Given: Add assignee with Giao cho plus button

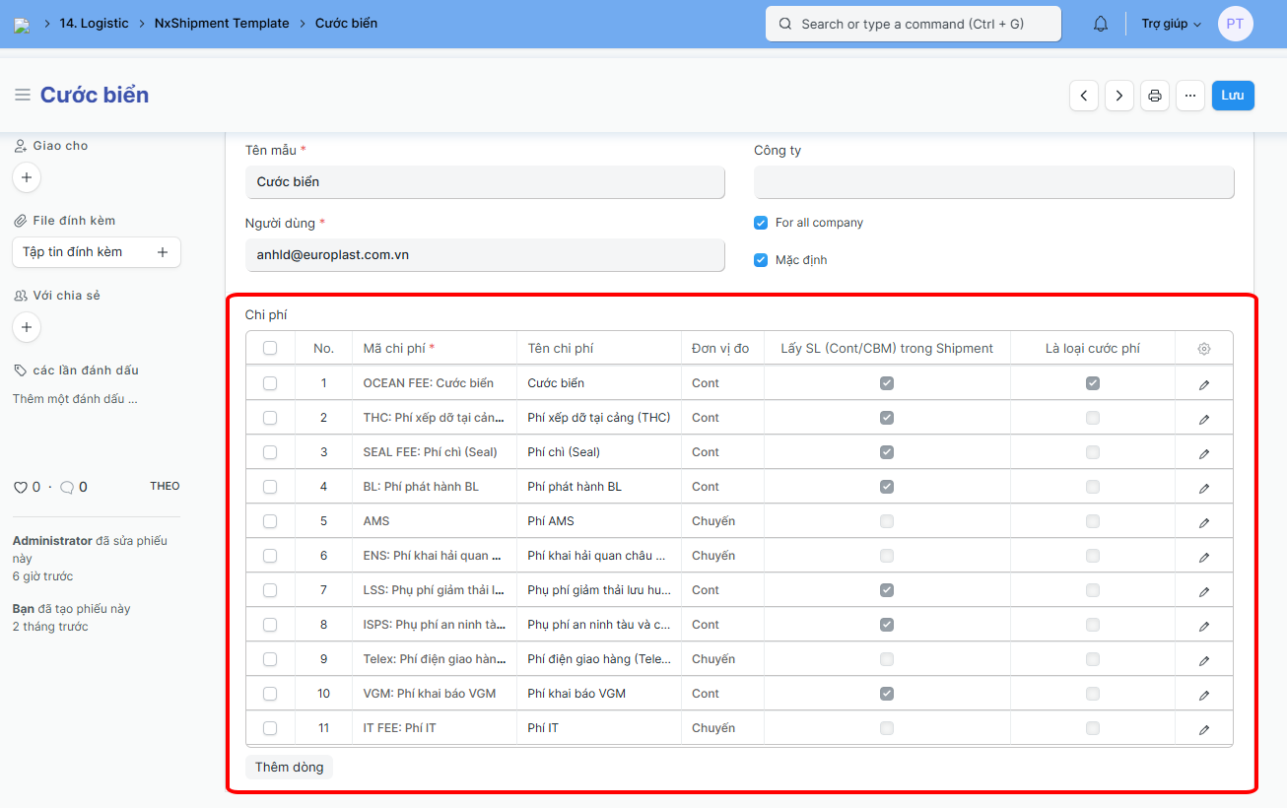Looking at the screenshot, I should 27,177.
